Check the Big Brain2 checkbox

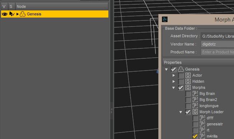(x=188, y=100)
